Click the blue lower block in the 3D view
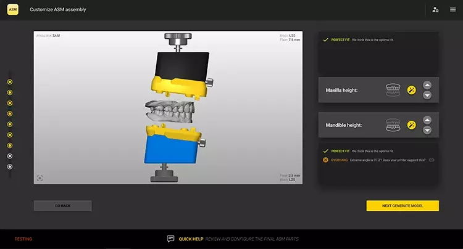 pos(170,150)
